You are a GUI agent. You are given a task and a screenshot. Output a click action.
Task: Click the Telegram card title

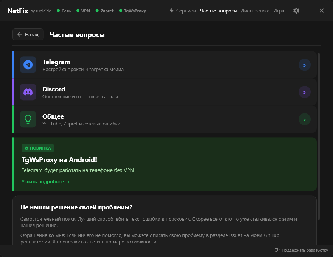(56, 62)
